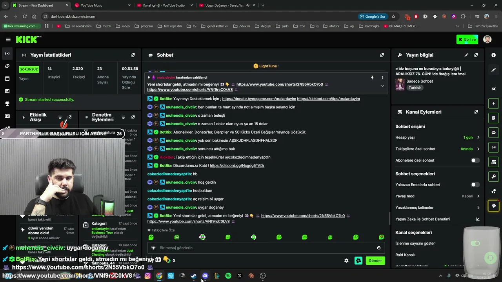Toggle Yalnızca Emotlarla sohbet switch

click(475, 185)
